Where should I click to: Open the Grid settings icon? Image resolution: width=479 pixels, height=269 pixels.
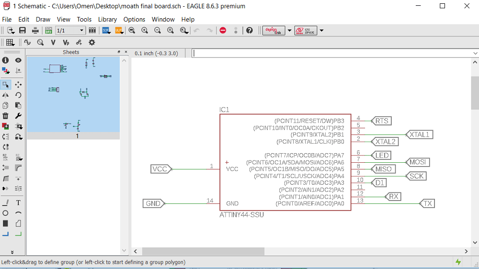click(10, 43)
